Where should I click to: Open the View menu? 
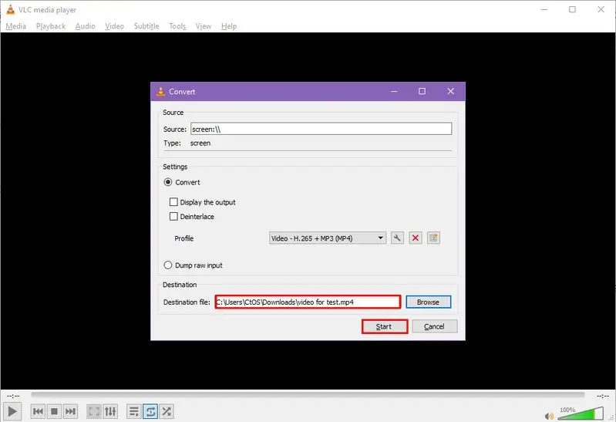coord(204,26)
